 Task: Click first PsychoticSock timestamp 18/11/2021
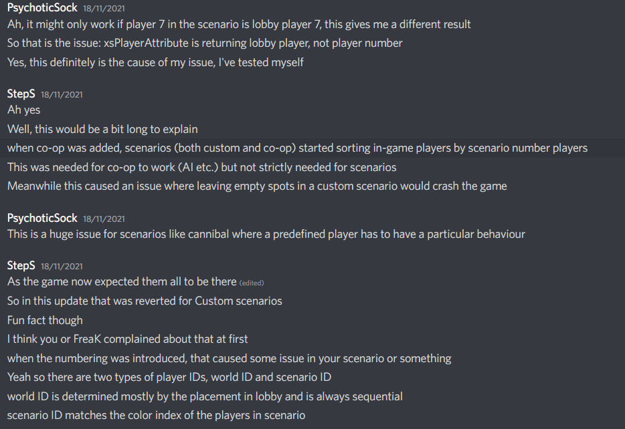point(104,9)
